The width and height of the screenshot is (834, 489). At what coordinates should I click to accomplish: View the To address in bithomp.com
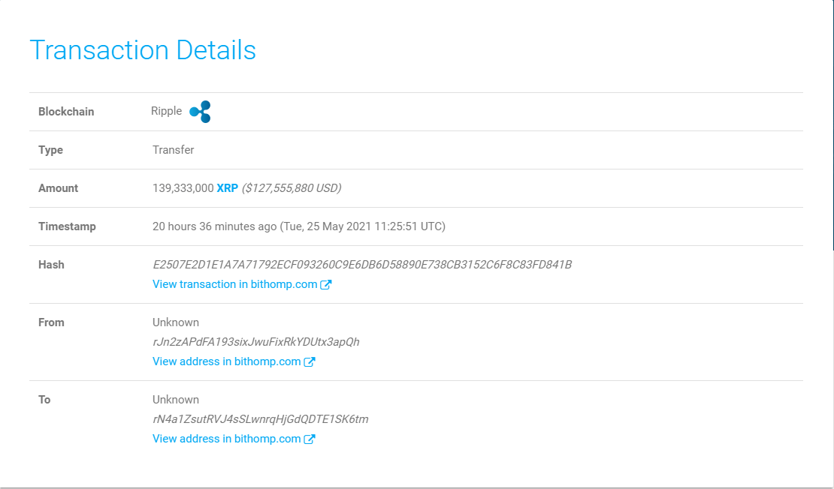tap(225, 438)
